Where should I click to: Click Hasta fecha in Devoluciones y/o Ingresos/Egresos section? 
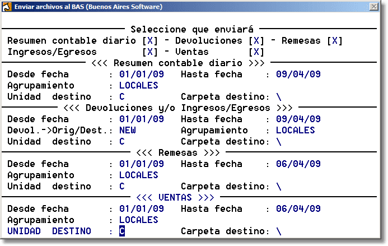[298, 119]
